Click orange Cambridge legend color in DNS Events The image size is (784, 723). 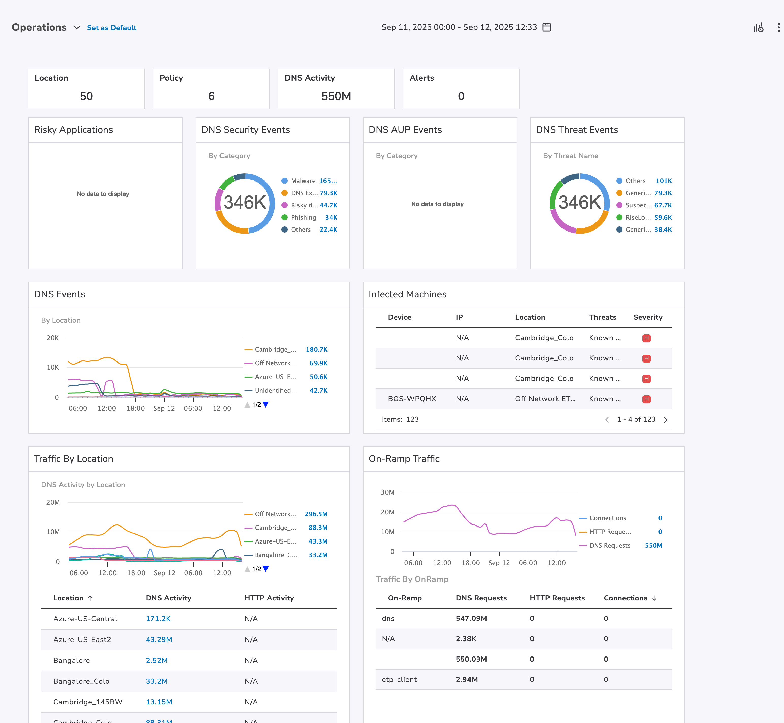(x=248, y=350)
